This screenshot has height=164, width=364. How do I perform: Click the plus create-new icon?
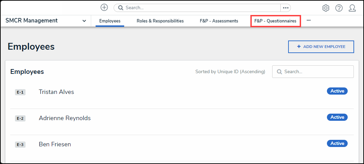click(x=104, y=7)
